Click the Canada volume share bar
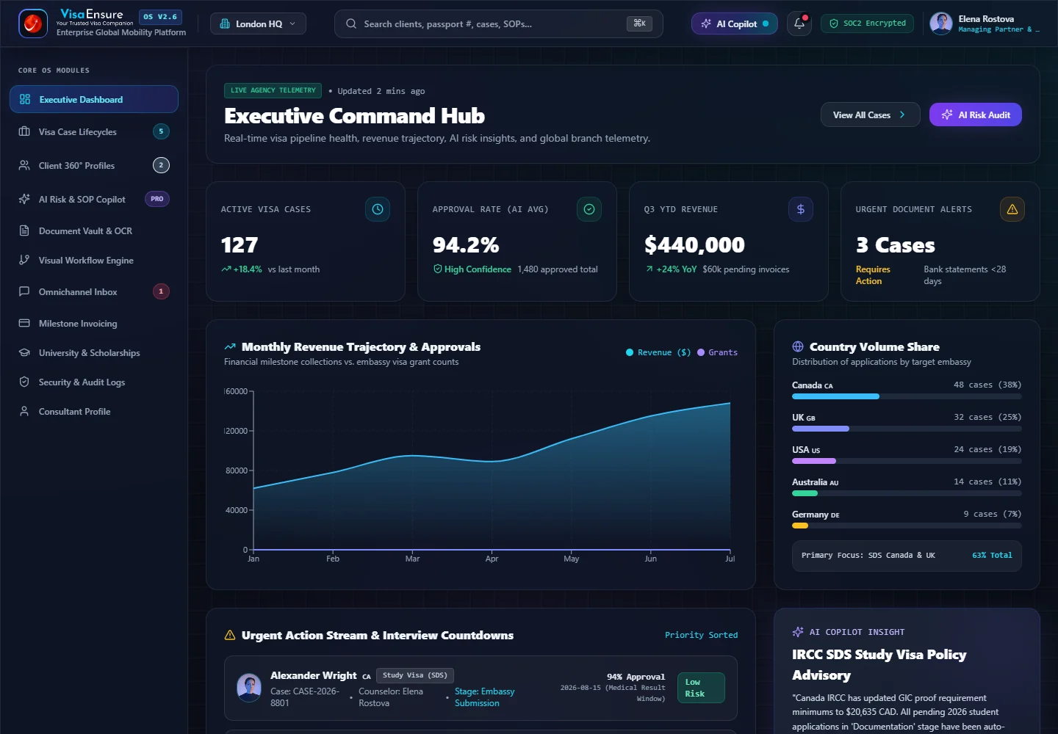The image size is (1058, 734). 907,396
